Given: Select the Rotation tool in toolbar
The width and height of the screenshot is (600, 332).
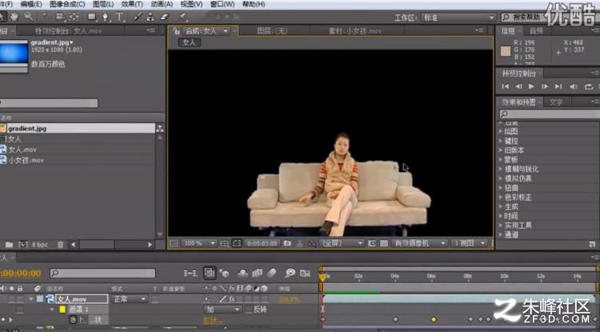Looking at the screenshot, I should [x=46, y=17].
